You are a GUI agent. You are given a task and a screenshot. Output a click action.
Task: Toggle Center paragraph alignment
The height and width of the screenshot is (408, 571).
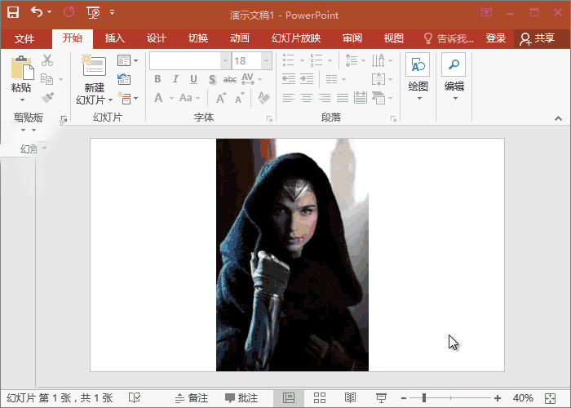[x=307, y=98]
